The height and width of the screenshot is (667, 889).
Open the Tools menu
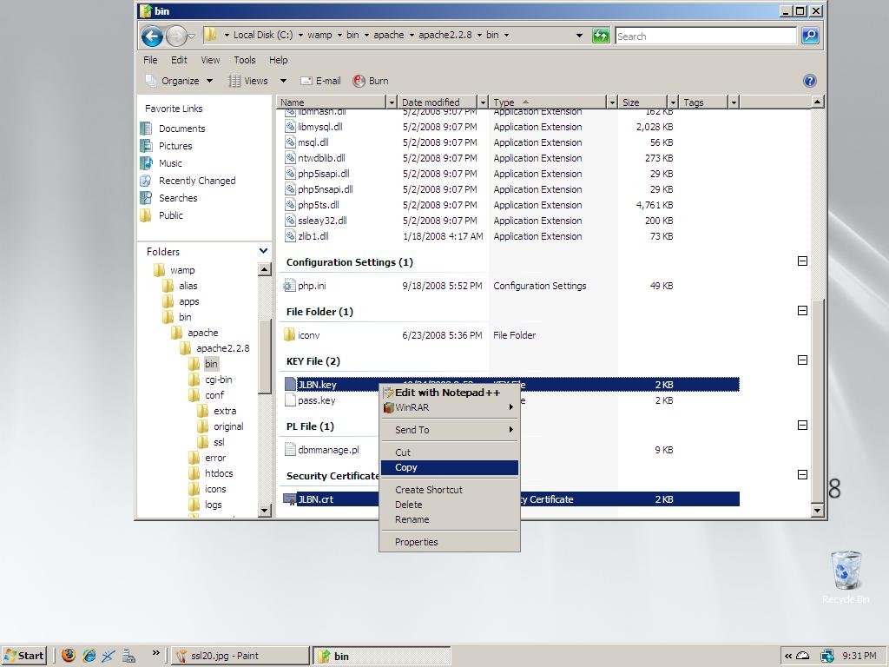(x=244, y=60)
